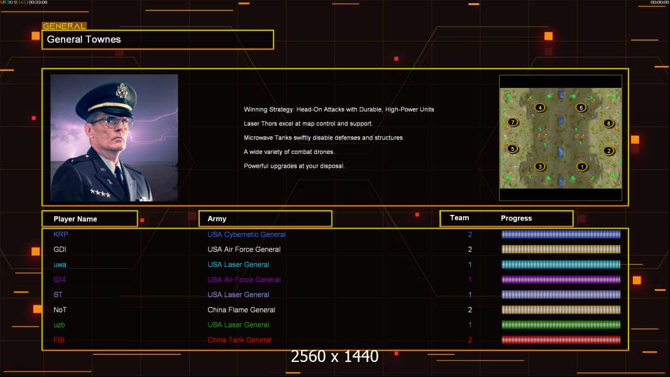Click KRP's blue progress bar
The height and width of the screenshot is (377, 670).
561,234
